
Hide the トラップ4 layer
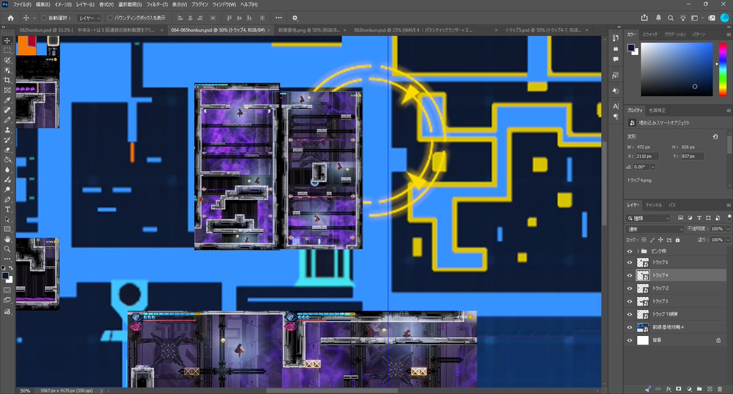click(629, 275)
